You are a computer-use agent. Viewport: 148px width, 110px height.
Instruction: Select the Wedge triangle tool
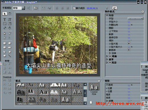coord(5,52)
